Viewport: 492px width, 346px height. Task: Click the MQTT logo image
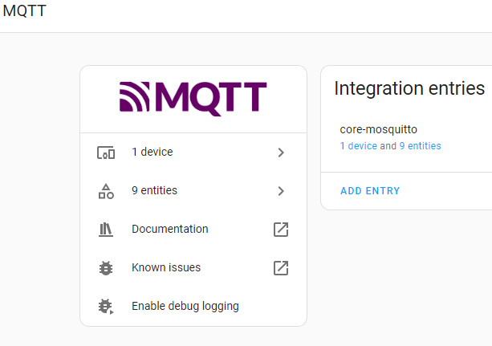[x=193, y=99]
